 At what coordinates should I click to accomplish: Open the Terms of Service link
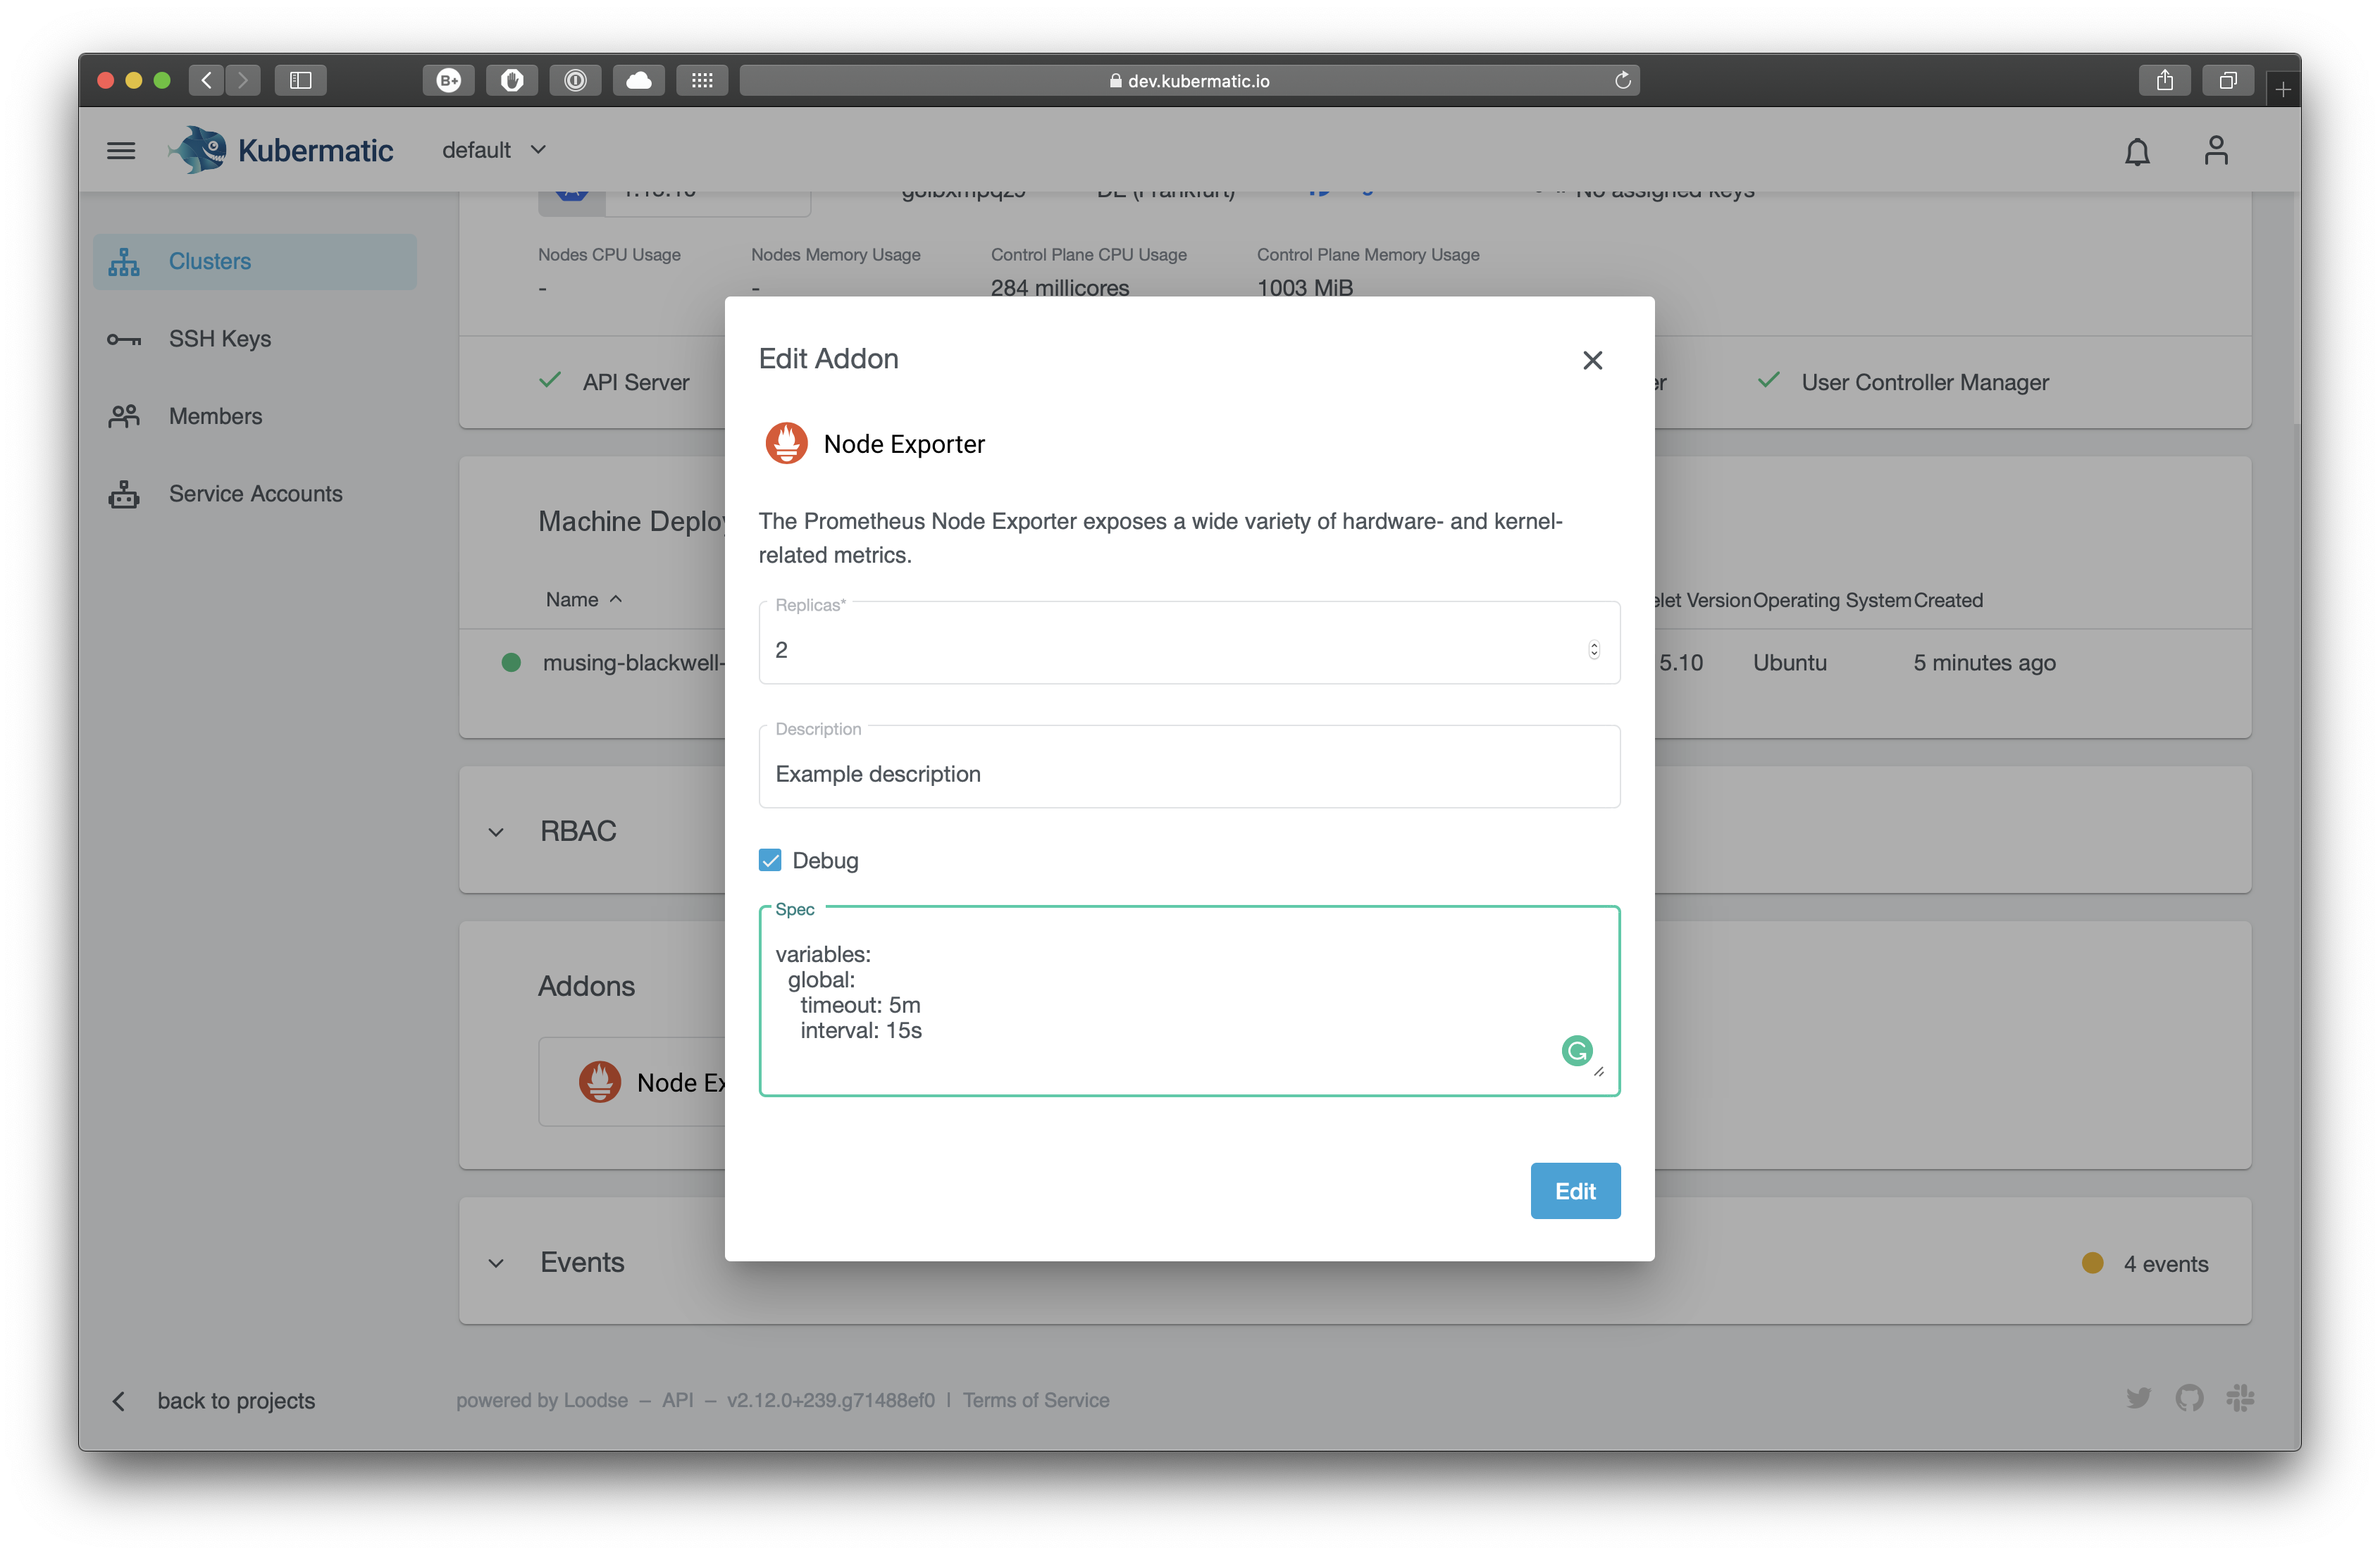pyautogui.click(x=1035, y=1400)
